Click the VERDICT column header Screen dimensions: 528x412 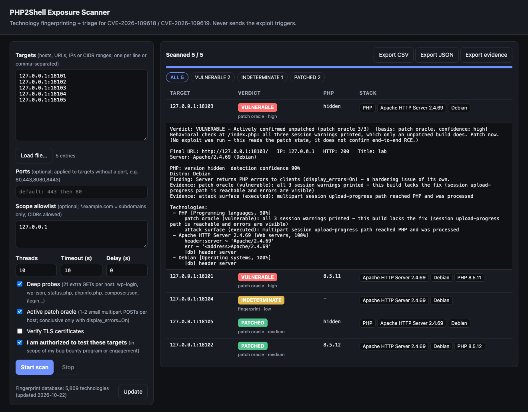249,93
